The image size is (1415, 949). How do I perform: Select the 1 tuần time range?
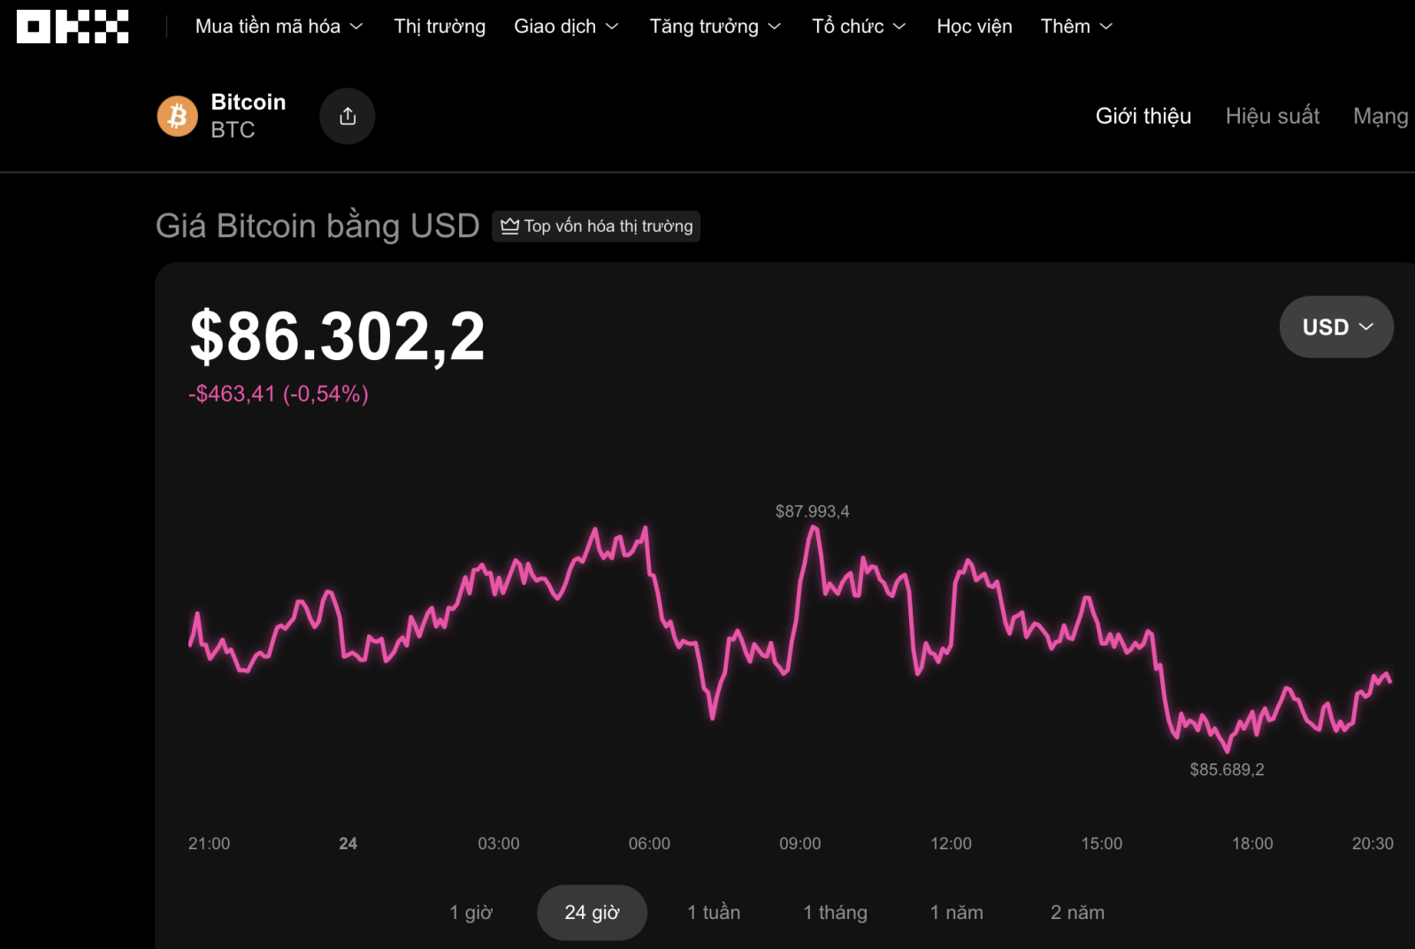click(x=714, y=912)
